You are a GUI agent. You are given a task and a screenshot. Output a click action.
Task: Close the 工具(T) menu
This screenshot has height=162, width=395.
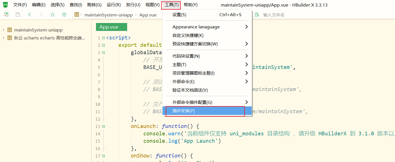[171, 5]
